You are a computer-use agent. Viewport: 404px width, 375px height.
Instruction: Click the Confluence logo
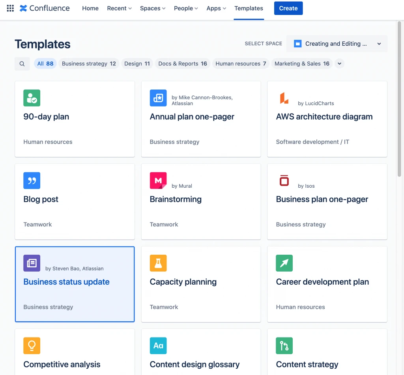click(45, 8)
